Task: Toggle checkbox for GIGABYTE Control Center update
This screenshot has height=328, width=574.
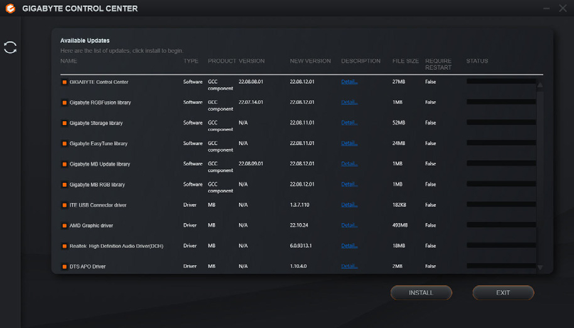Action: [x=64, y=82]
